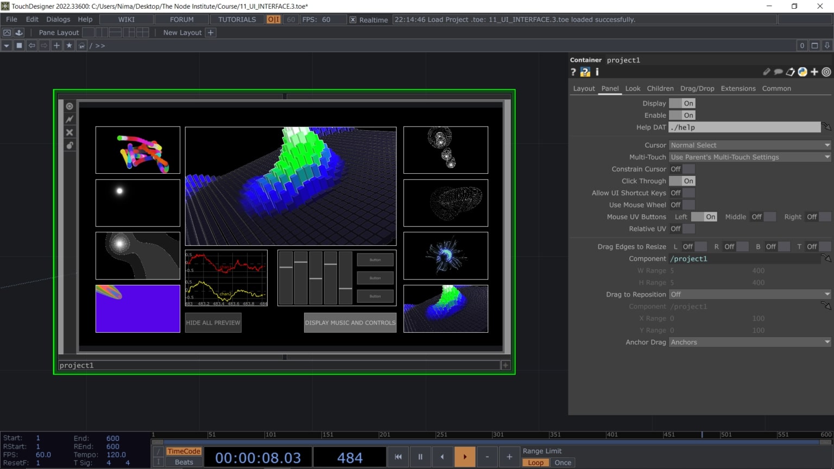Open the Multi-Touch settings dropdown
834x469 pixels.
pos(749,157)
